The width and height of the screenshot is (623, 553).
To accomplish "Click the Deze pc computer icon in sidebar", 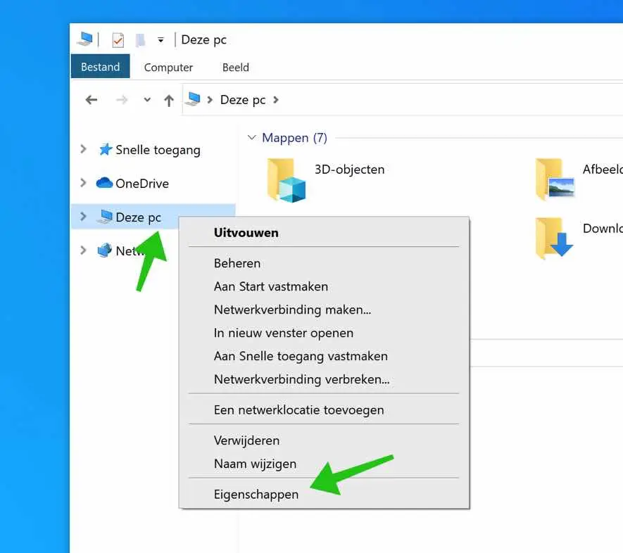I will click(x=106, y=217).
